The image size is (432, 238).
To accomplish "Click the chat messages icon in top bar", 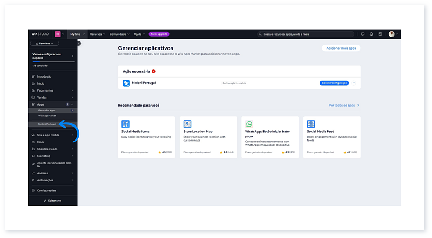I will [x=363, y=34].
